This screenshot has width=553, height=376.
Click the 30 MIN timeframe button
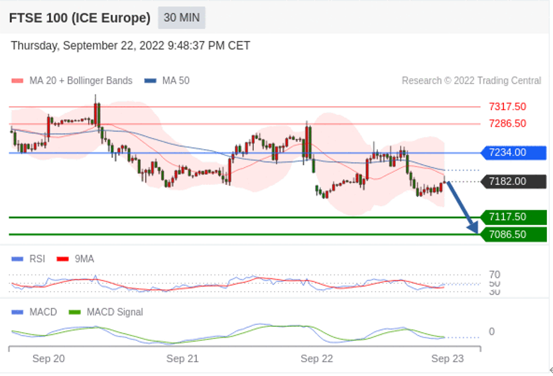[182, 18]
